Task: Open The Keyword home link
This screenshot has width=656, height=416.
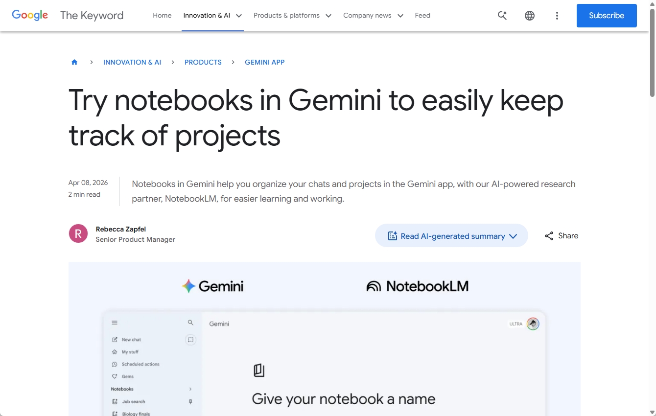Action: pos(92,15)
